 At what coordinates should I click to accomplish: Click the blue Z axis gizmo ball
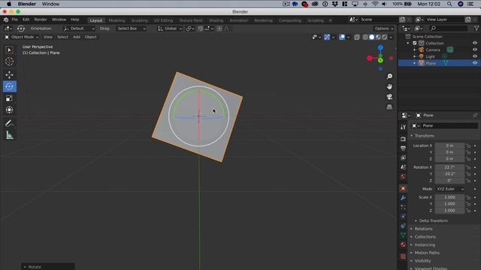pos(380,48)
